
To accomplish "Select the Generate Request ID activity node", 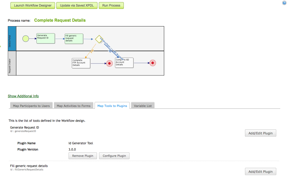I will pos(46,38).
